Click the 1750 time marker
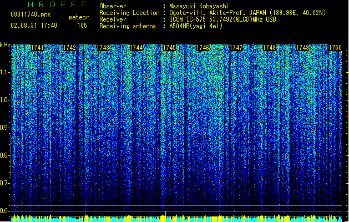Screen dimensions: 349x222 pyautogui.click(x=335, y=48)
